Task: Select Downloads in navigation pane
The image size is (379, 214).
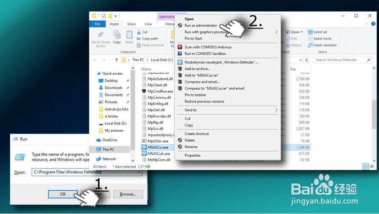Action: pos(111,87)
